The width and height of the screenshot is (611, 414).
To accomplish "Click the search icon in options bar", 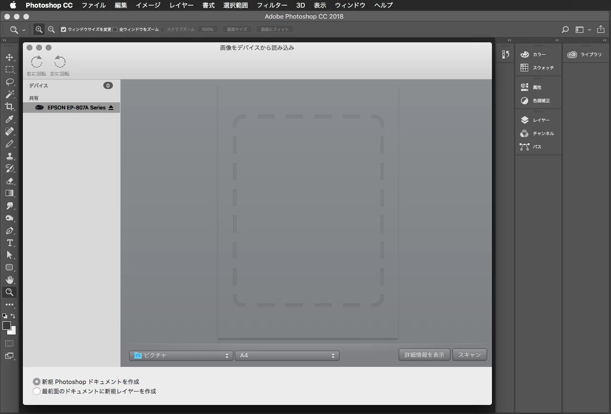I will click(x=565, y=30).
